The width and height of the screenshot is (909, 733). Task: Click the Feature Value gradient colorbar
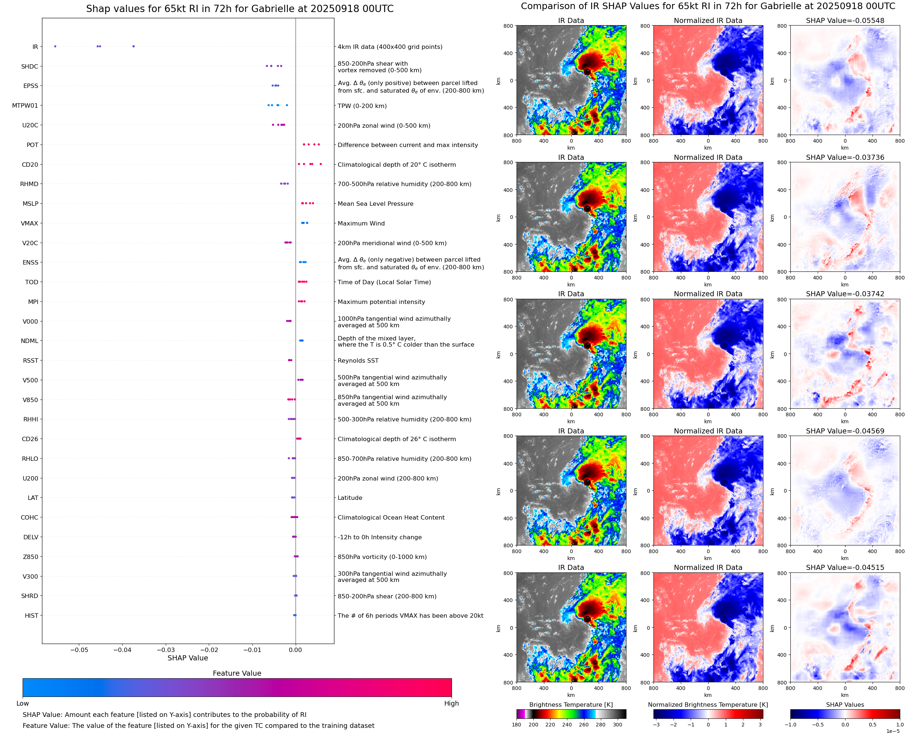tap(237, 687)
